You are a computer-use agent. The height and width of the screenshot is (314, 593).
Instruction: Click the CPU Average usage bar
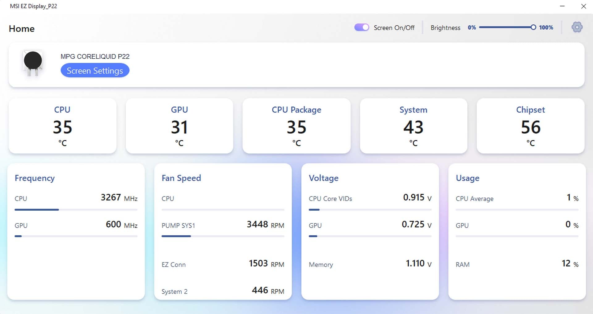point(517,210)
